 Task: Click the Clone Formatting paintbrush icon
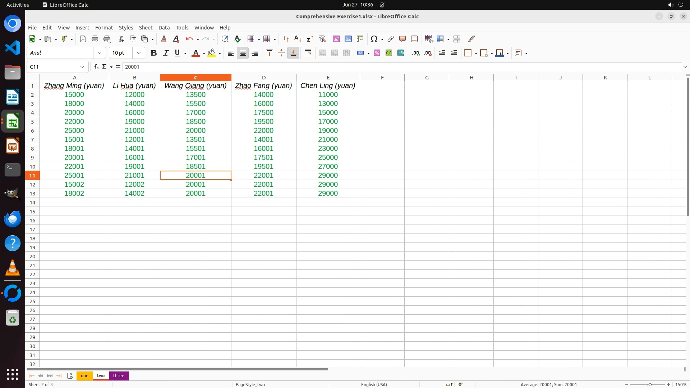(x=164, y=39)
